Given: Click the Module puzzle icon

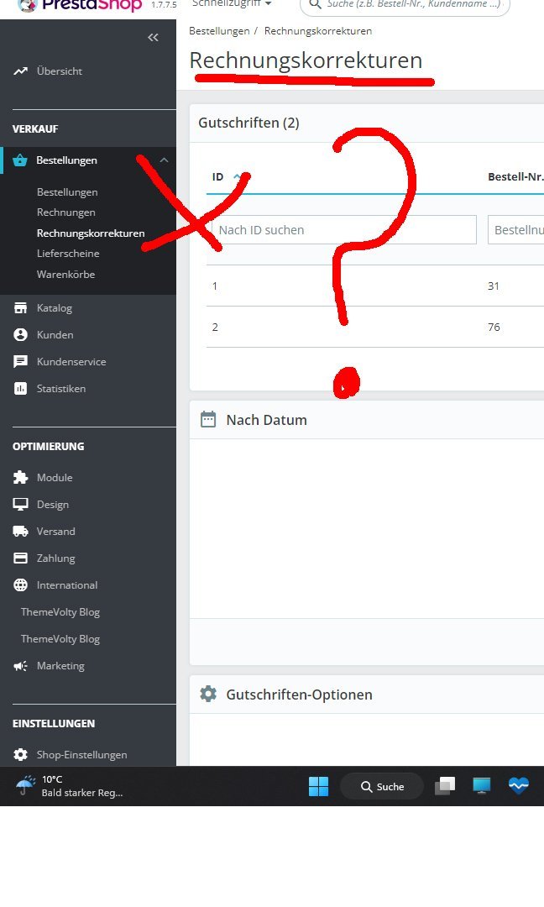Looking at the screenshot, I should tap(20, 477).
